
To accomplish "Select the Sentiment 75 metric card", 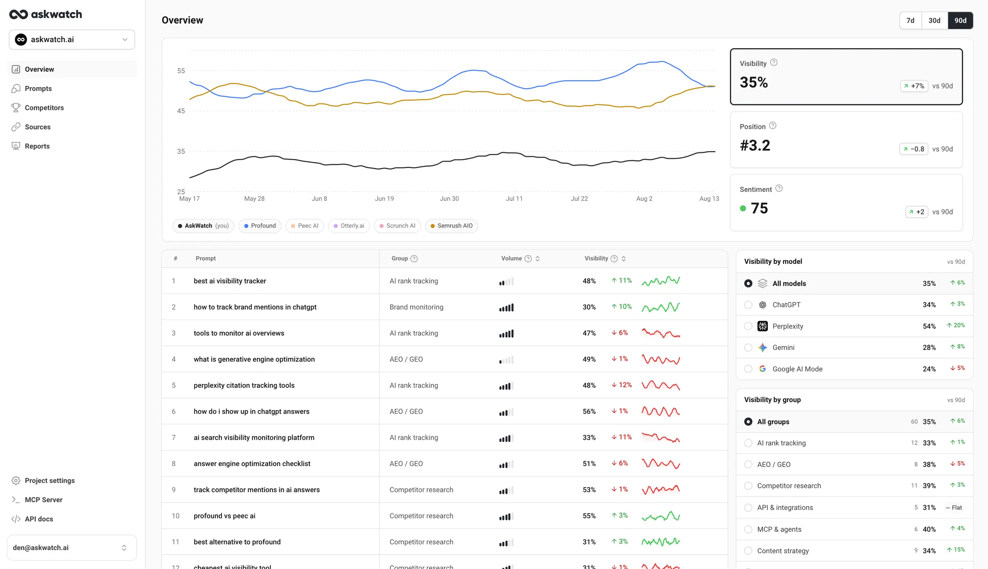I will [846, 203].
